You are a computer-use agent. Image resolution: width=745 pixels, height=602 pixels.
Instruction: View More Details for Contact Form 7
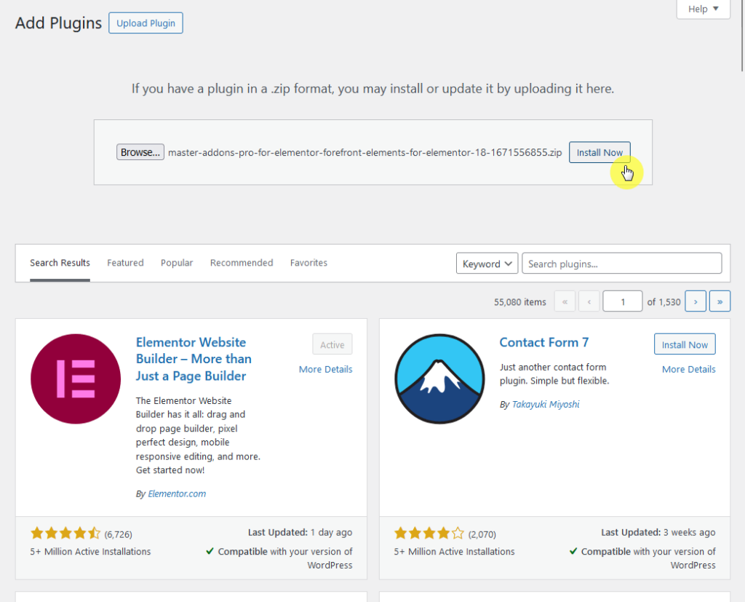(x=688, y=369)
